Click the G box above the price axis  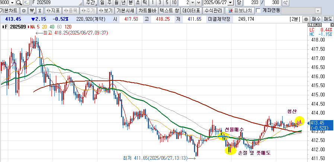[320, 25]
